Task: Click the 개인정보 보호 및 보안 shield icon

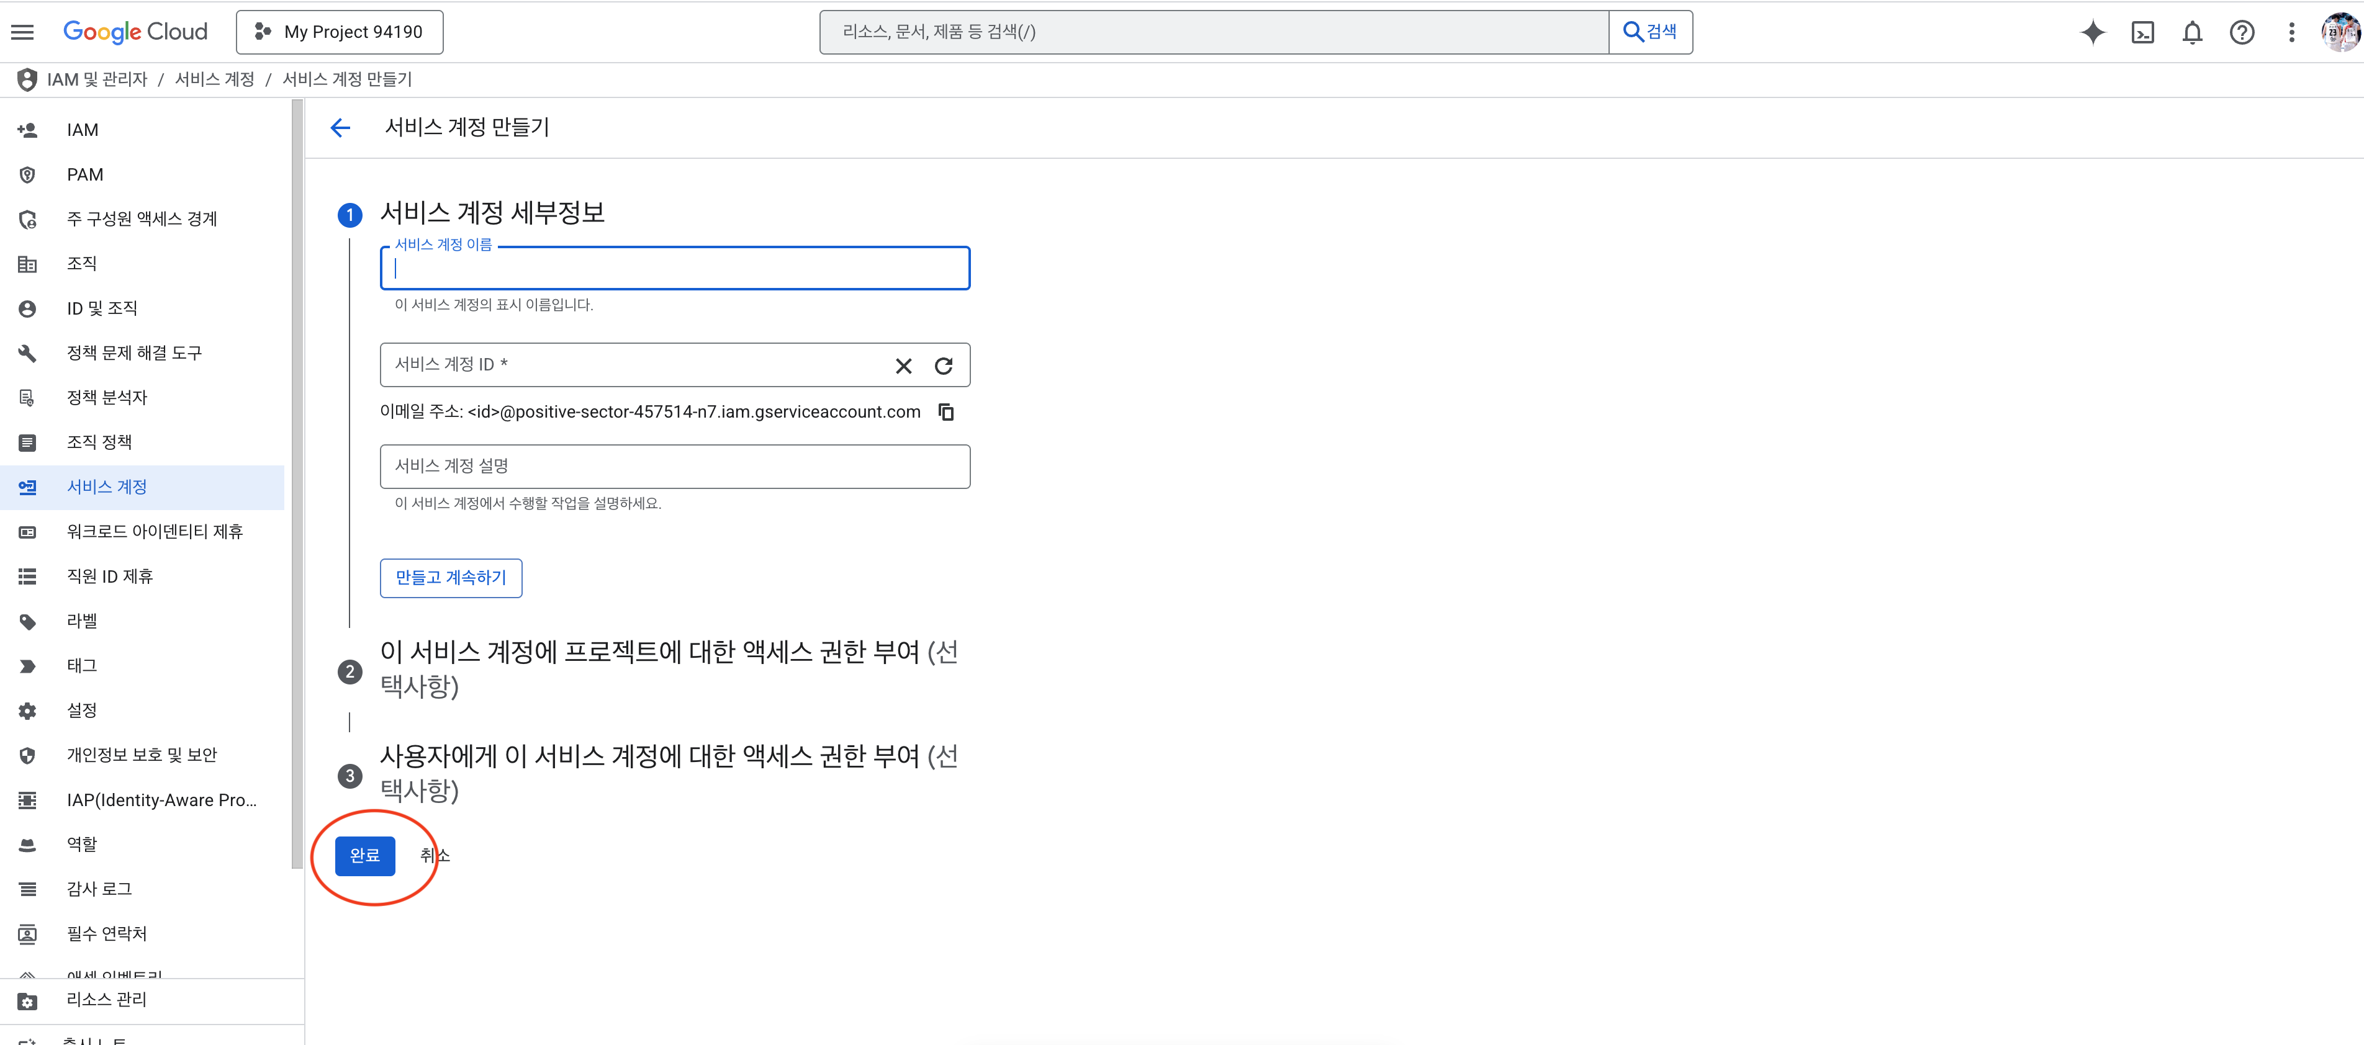Action: coord(27,755)
